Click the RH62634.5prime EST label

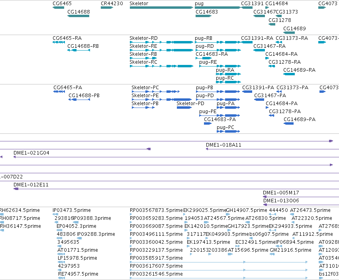(20, 210)
